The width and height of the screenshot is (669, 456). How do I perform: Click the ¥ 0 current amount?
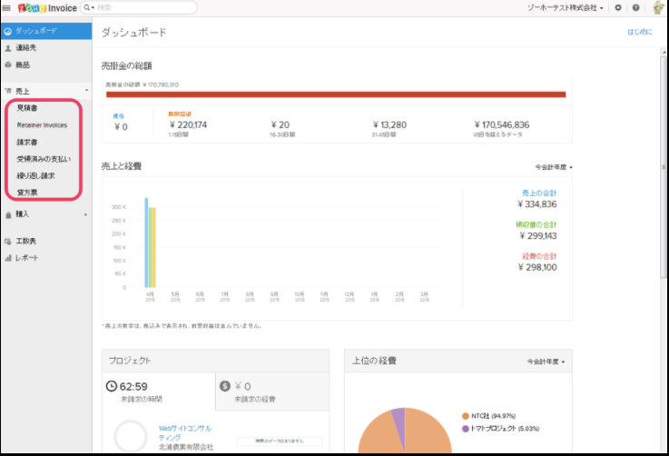tap(121, 127)
